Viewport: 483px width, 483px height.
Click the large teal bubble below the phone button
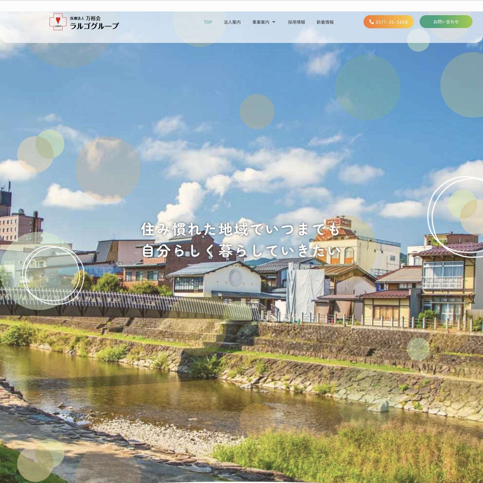coord(368,88)
